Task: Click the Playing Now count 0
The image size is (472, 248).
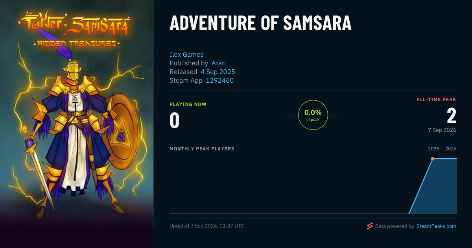Action: [x=175, y=120]
